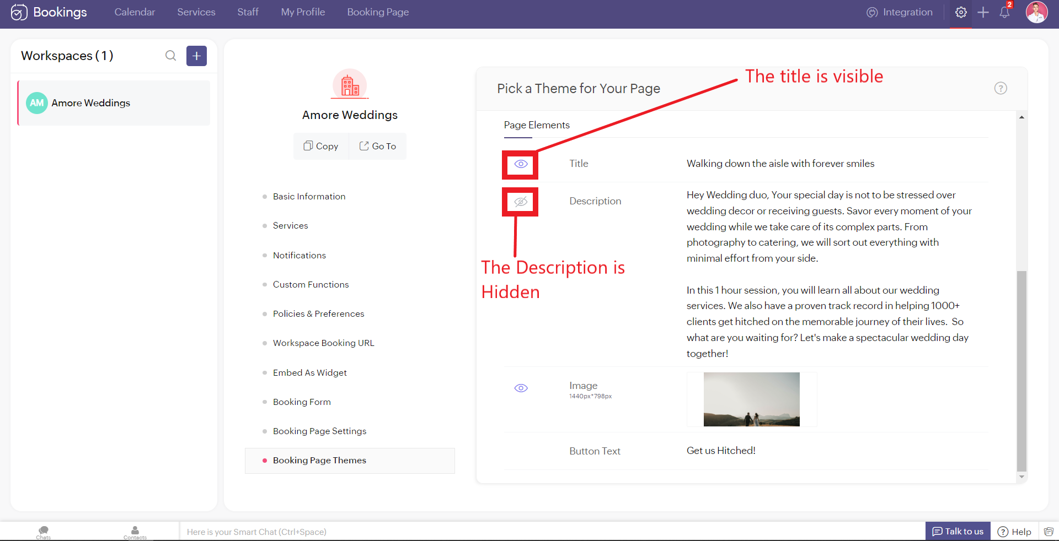The width and height of the screenshot is (1059, 541).
Task: Open Basic Information settings
Action: 309,197
